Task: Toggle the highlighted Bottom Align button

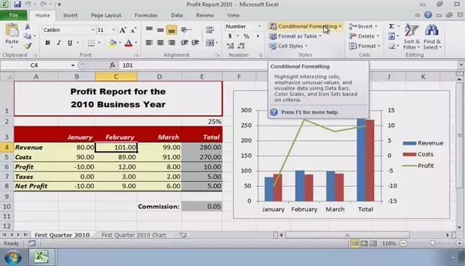Action: [171, 30]
